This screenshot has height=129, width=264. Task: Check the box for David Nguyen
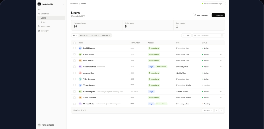click(x=74, y=48)
